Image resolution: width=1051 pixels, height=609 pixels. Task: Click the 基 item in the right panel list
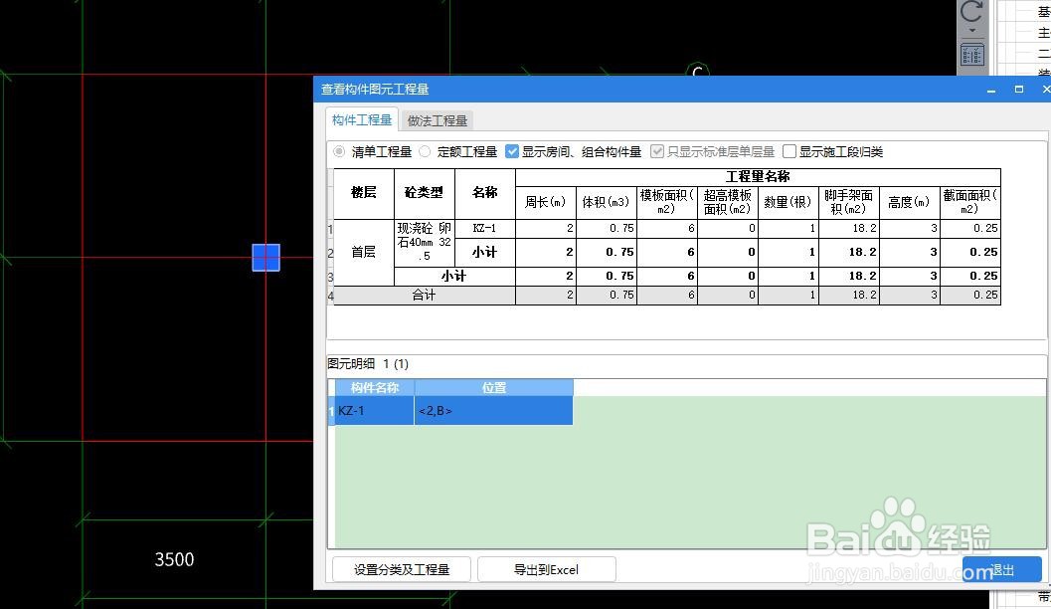point(1044,10)
